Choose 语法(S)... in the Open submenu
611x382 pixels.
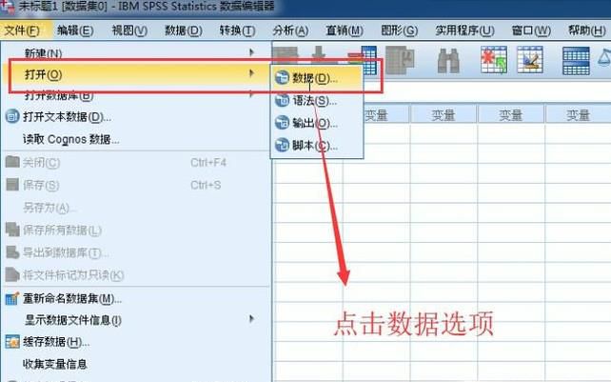click(x=317, y=101)
